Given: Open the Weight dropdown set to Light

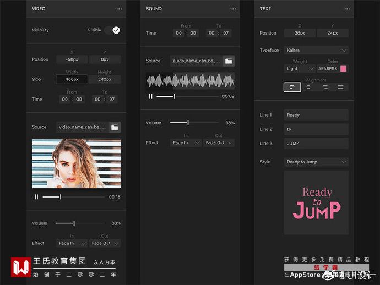Looking at the screenshot, I should point(300,69).
